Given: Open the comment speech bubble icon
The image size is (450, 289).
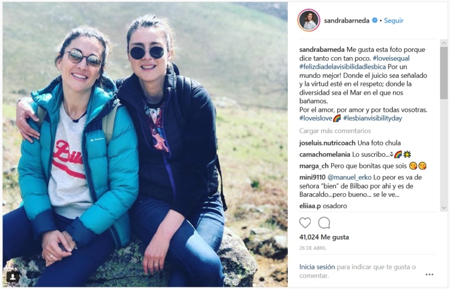Looking at the screenshot, I should (x=324, y=223).
